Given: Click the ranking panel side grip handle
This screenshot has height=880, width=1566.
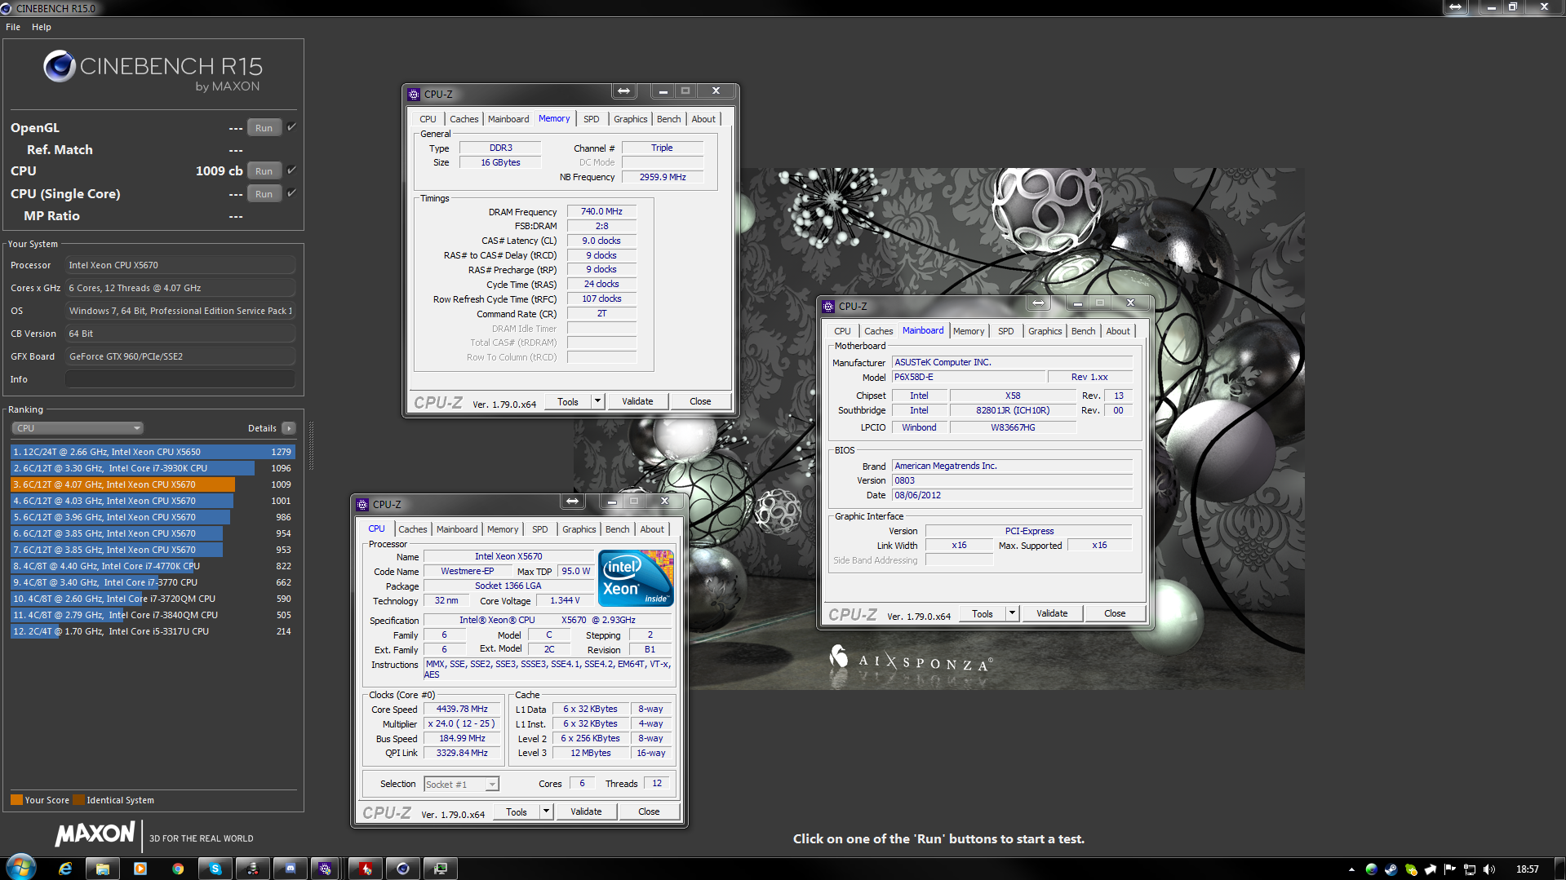Looking at the screenshot, I should (x=311, y=444).
